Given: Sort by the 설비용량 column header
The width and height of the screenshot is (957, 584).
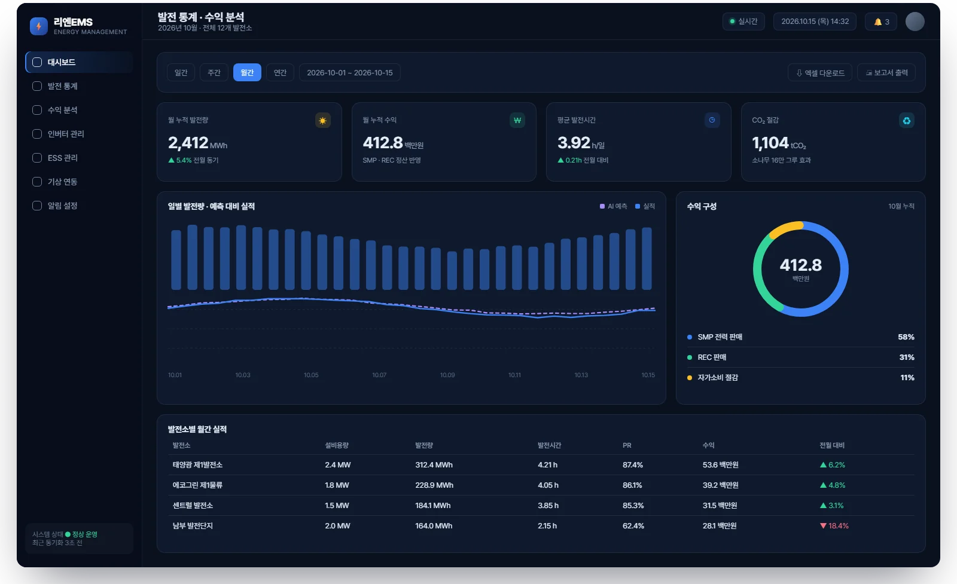Looking at the screenshot, I should (x=337, y=445).
